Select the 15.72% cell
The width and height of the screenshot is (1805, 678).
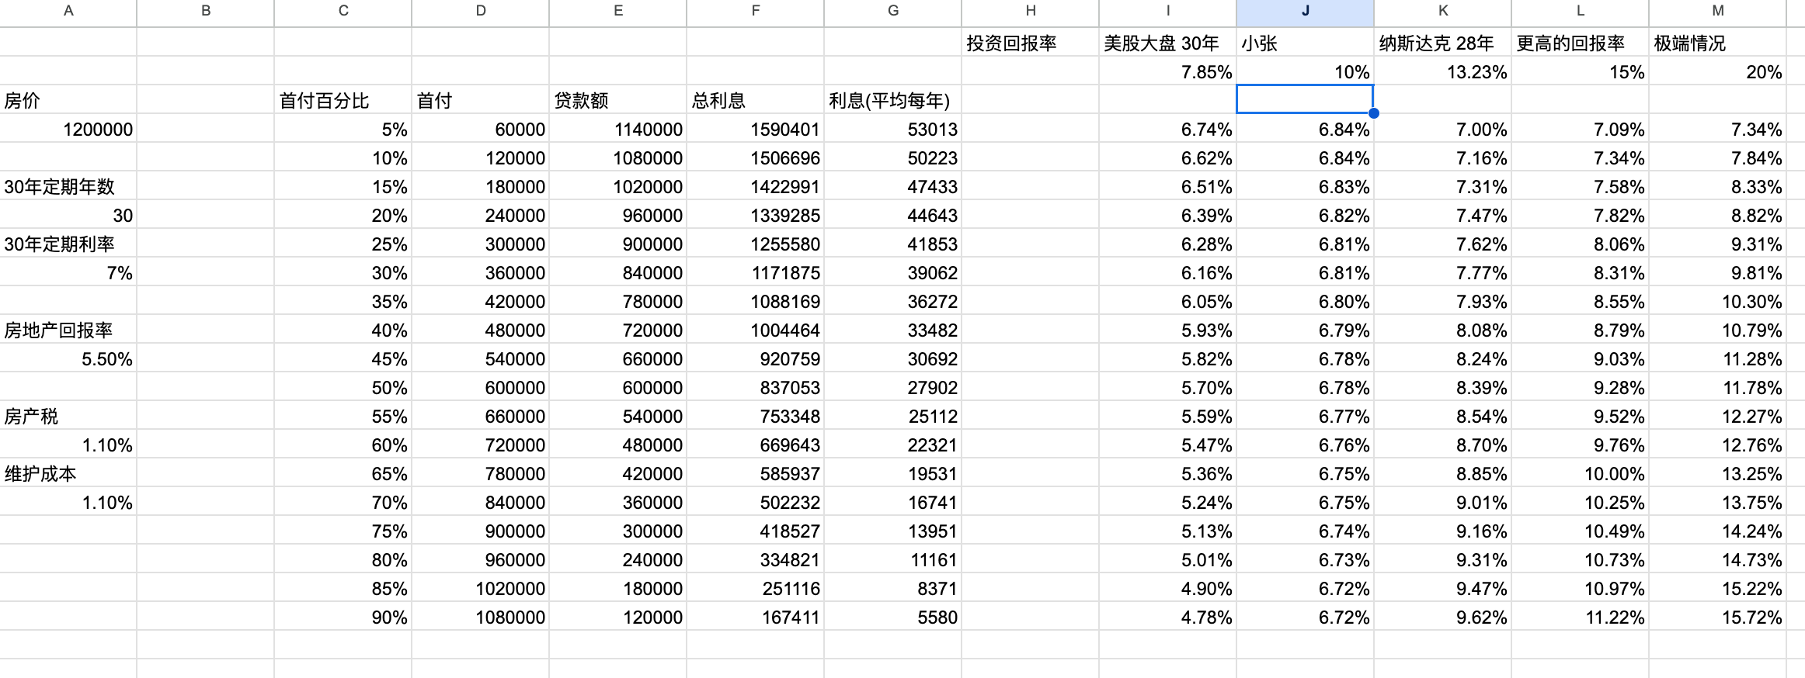[1717, 617]
